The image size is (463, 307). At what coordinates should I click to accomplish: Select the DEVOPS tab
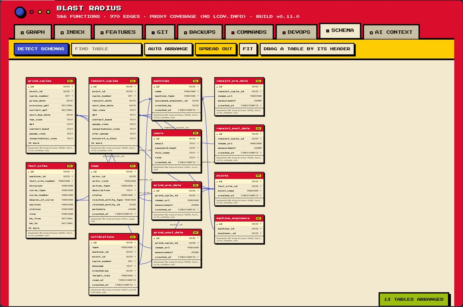click(x=296, y=32)
